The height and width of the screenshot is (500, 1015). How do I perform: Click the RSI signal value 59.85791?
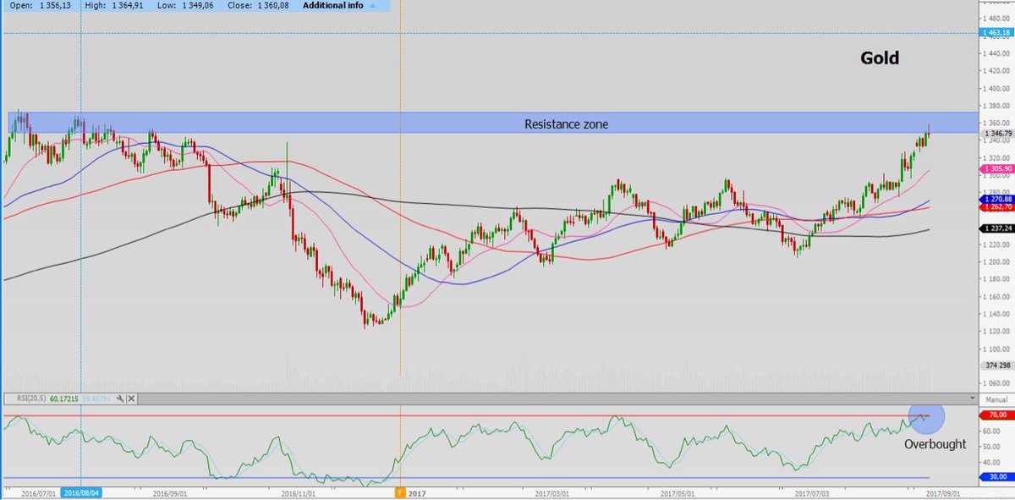(x=96, y=398)
